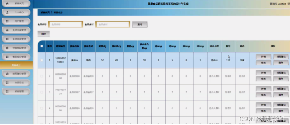Tick the checkbox for row 食品名称7
290x125 pixels.
(x=42, y=92)
